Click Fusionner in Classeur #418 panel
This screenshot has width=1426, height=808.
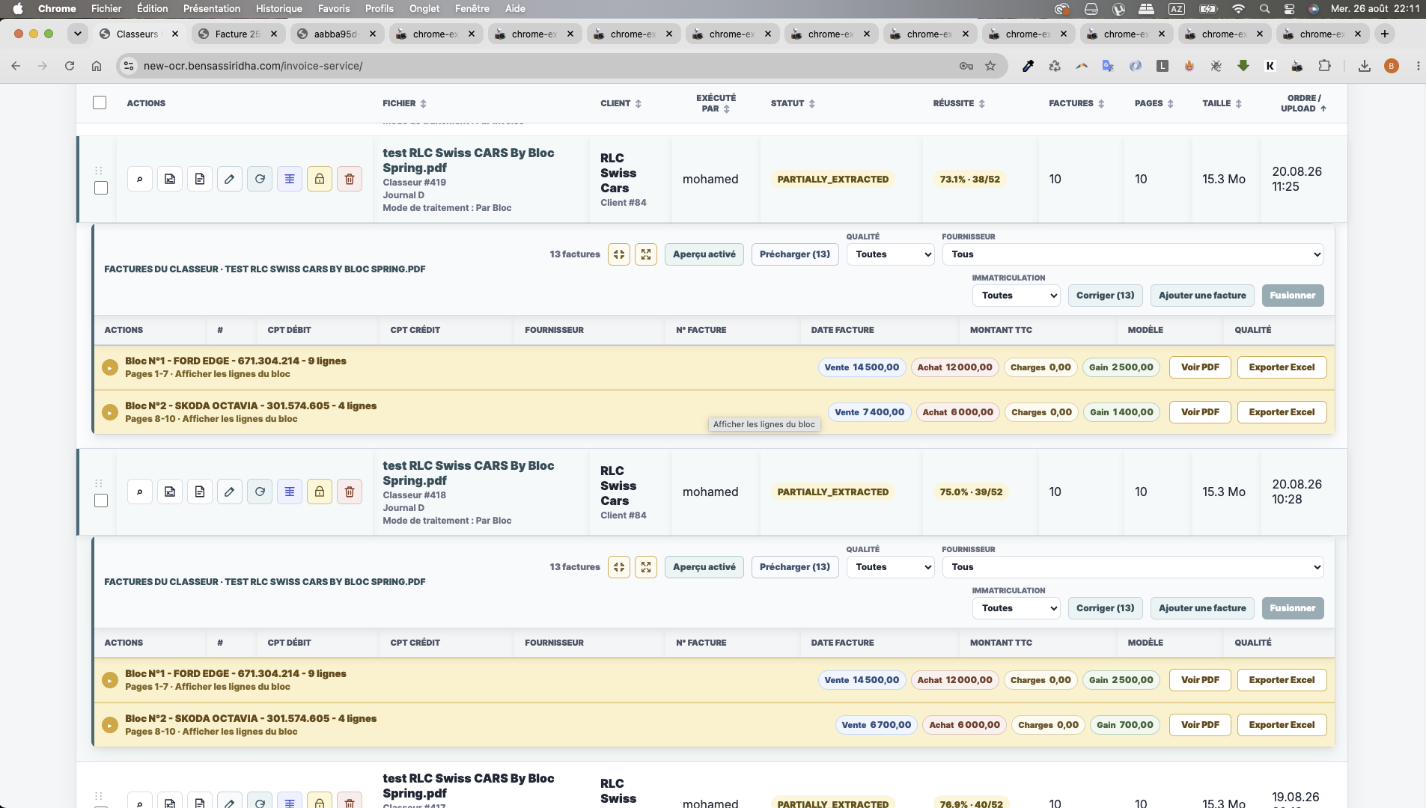click(1293, 608)
